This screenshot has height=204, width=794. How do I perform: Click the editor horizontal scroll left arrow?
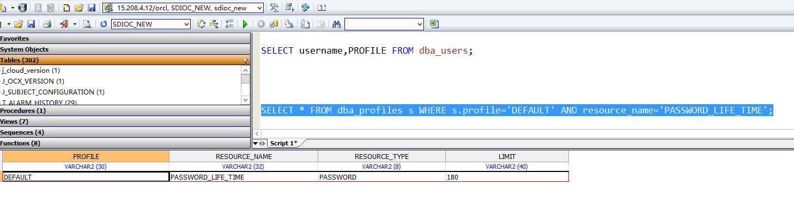257,133
